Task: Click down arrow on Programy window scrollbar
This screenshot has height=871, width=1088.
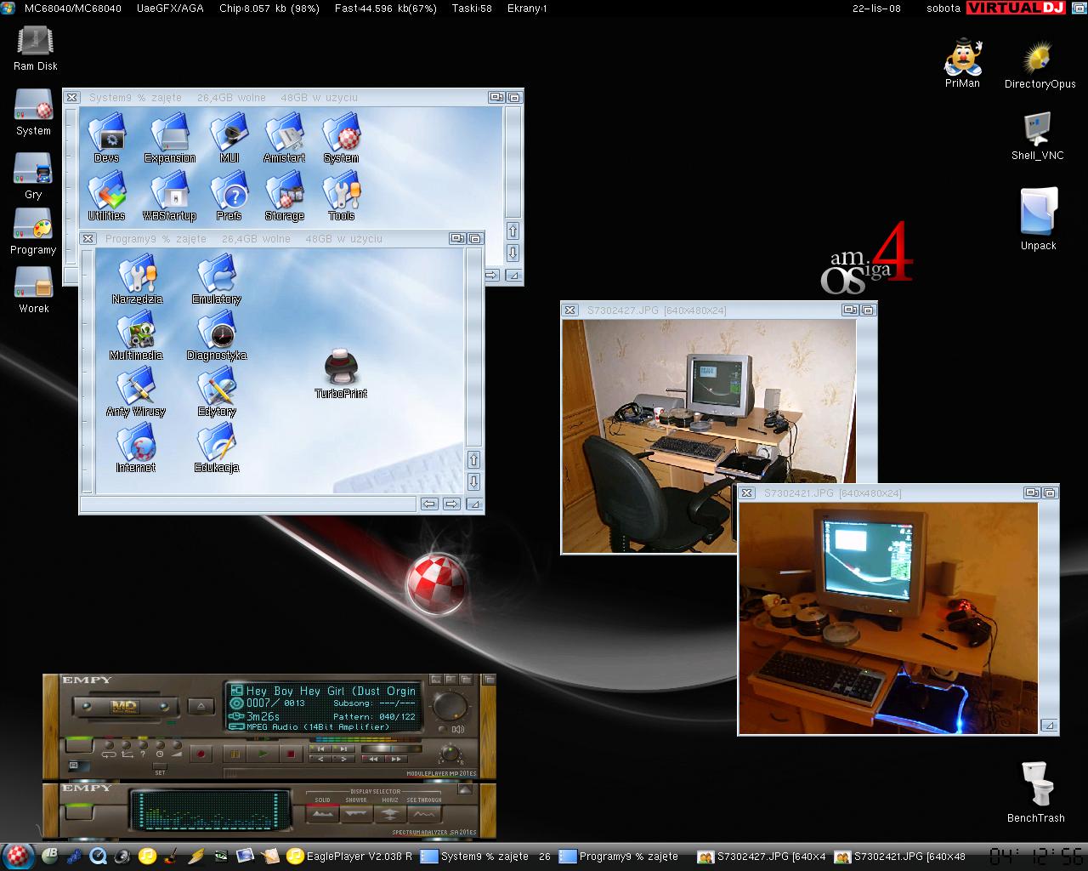Action: 474,482
